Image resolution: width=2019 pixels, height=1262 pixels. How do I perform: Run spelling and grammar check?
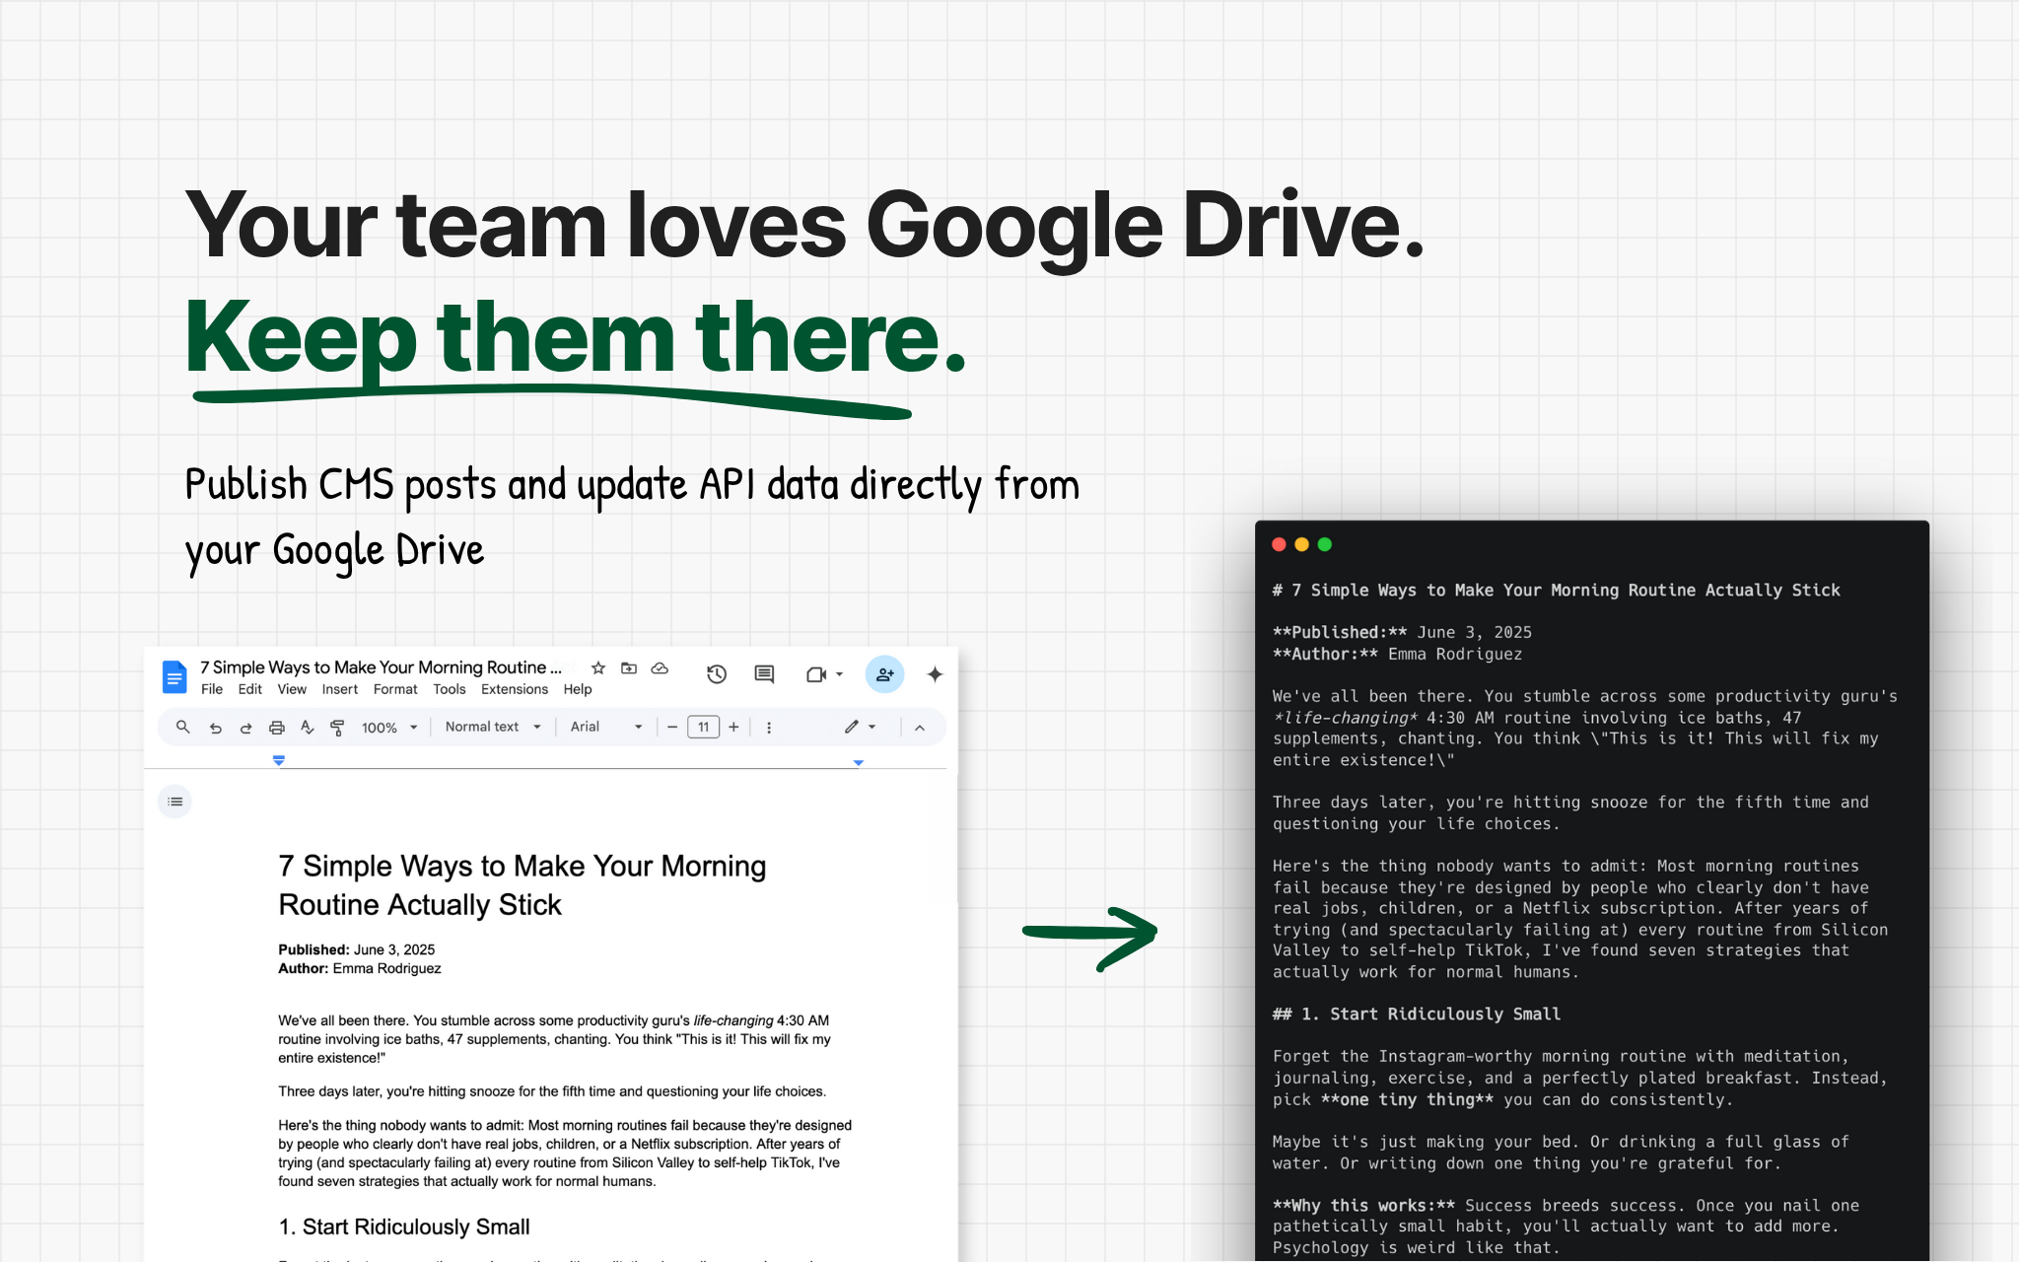[x=308, y=728]
